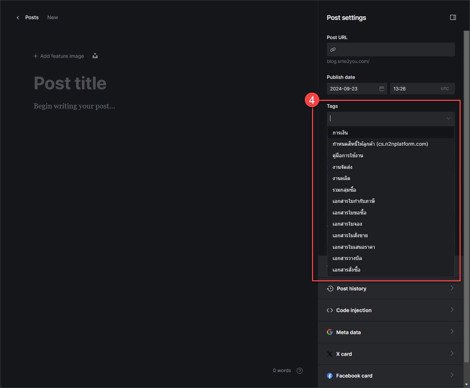Image resolution: width=470 pixels, height=388 pixels.
Task: Click the X card logo icon
Action: [330, 354]
